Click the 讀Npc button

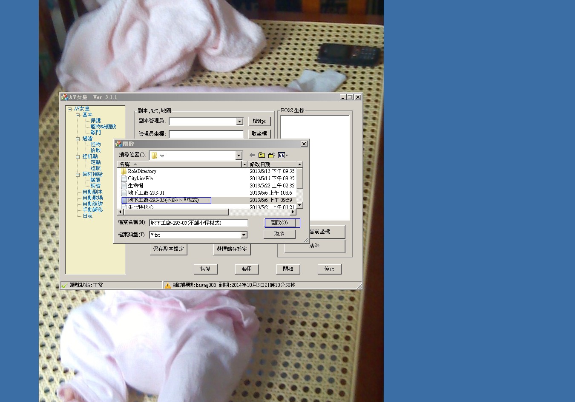[259, 122]
